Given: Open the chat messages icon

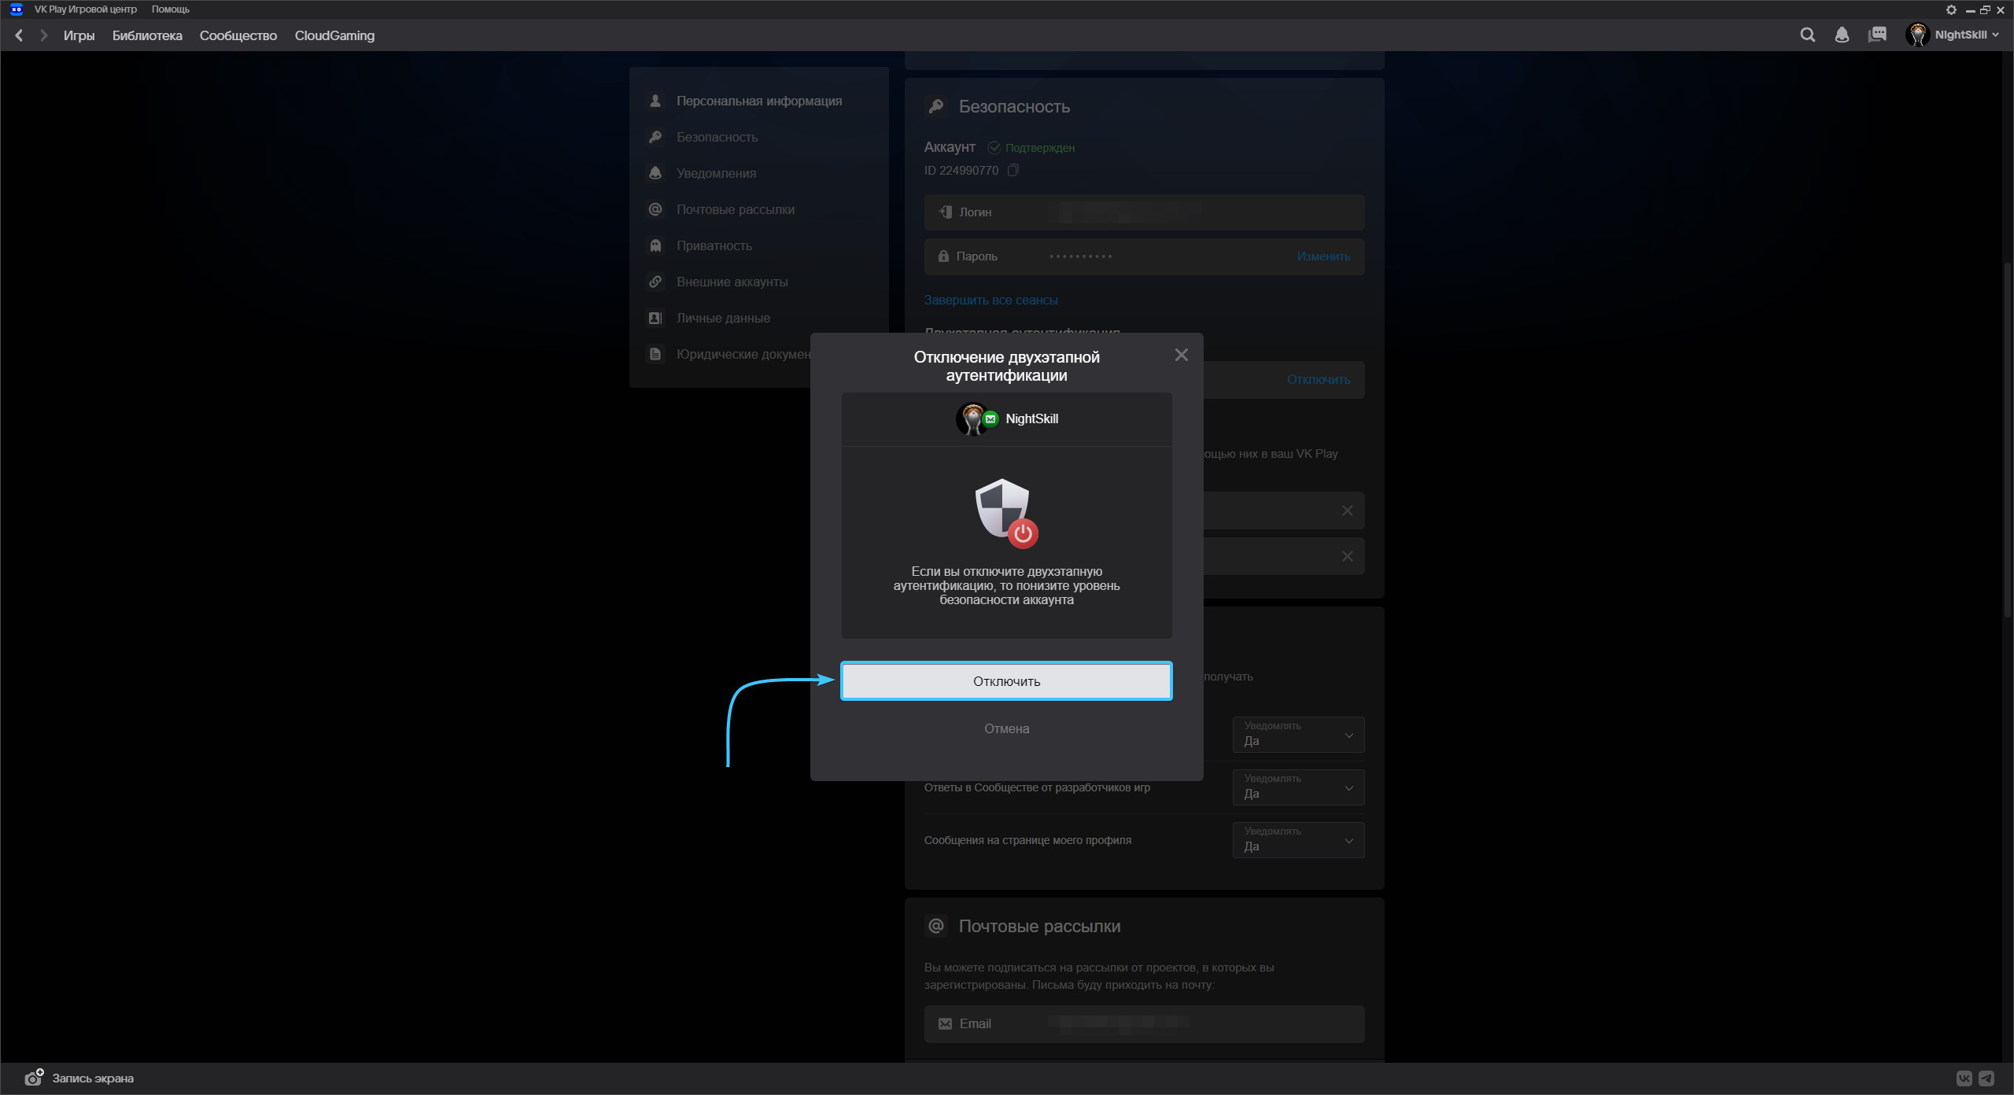Looking at the screenshot, I should (1877, 35).
